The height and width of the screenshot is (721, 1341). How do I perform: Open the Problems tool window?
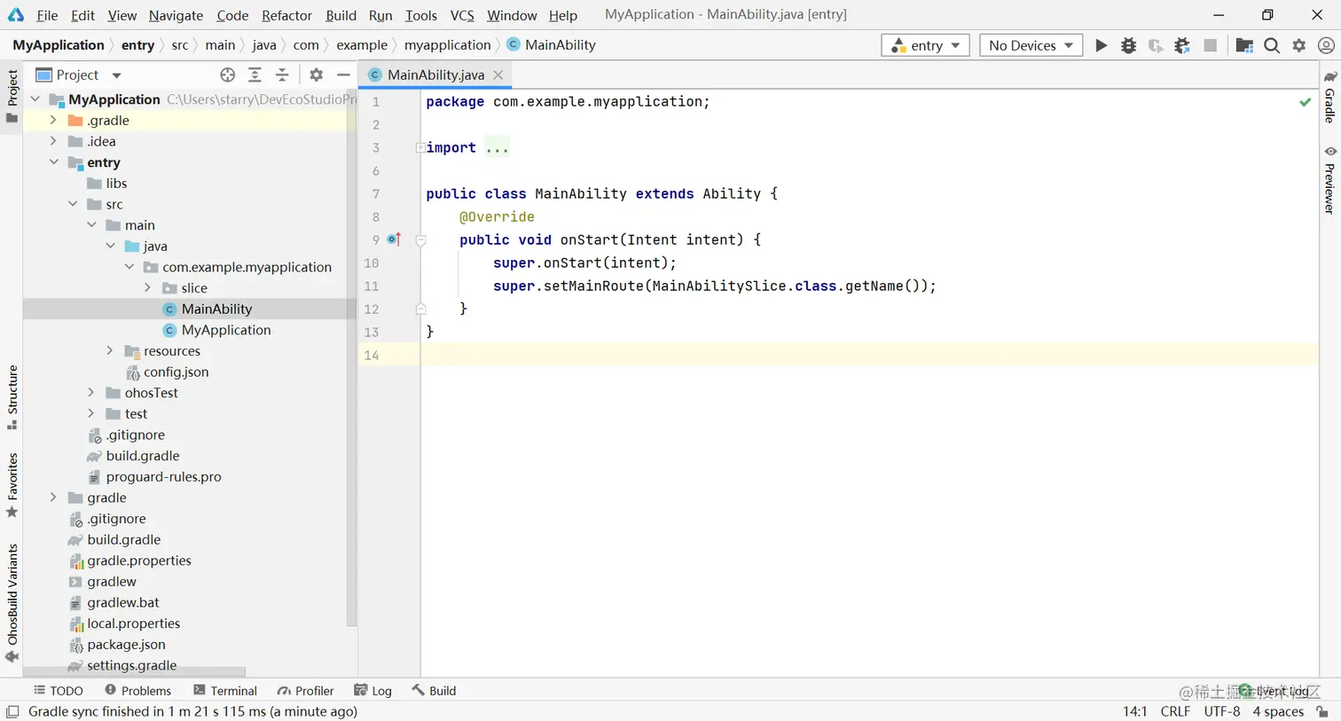[137, 691]
